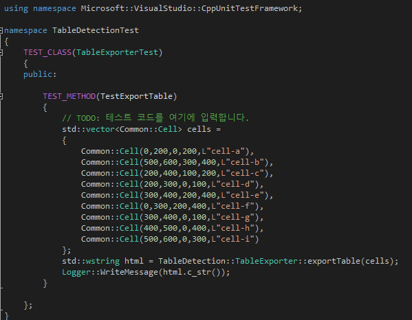Click the line containing L"cell-b"
The width and height of the screenshot is (412, 320).
(177, 162)
